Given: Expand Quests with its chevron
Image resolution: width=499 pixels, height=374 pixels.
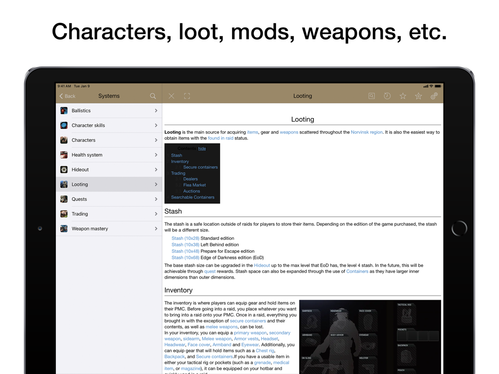Looking at the screenshot, I should coord(156,199).
